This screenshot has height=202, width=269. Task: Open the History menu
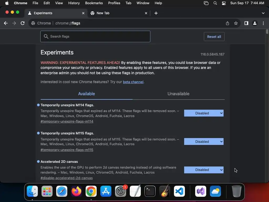(74, 3)
